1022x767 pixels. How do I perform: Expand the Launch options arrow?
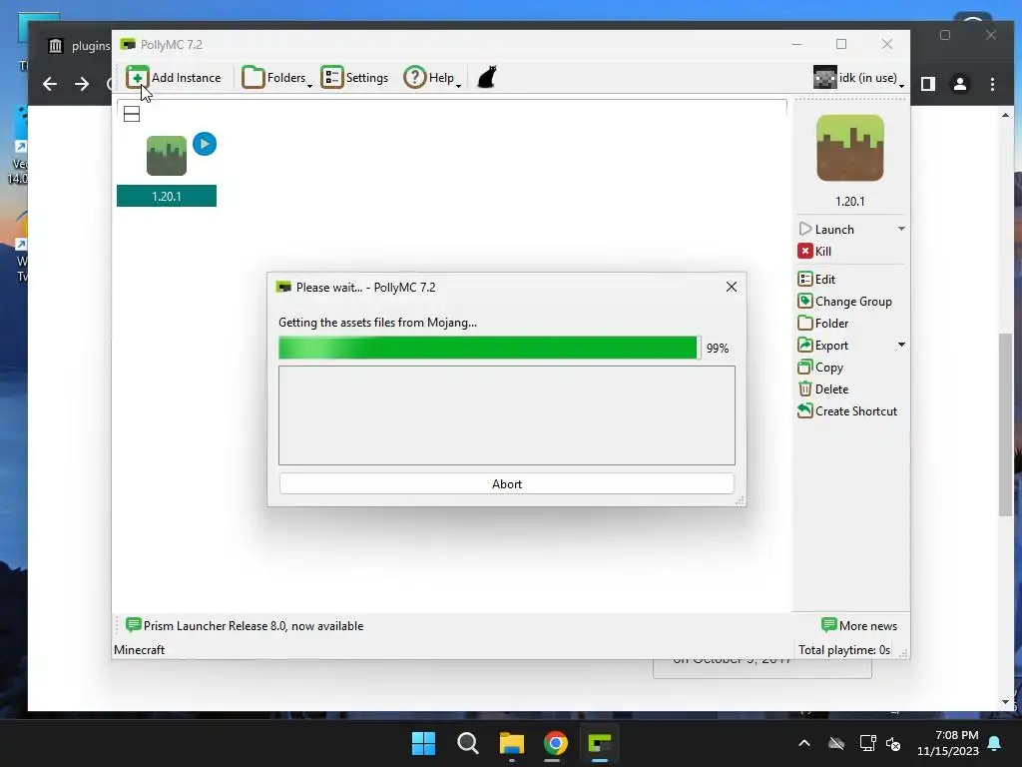coord(901,229)
